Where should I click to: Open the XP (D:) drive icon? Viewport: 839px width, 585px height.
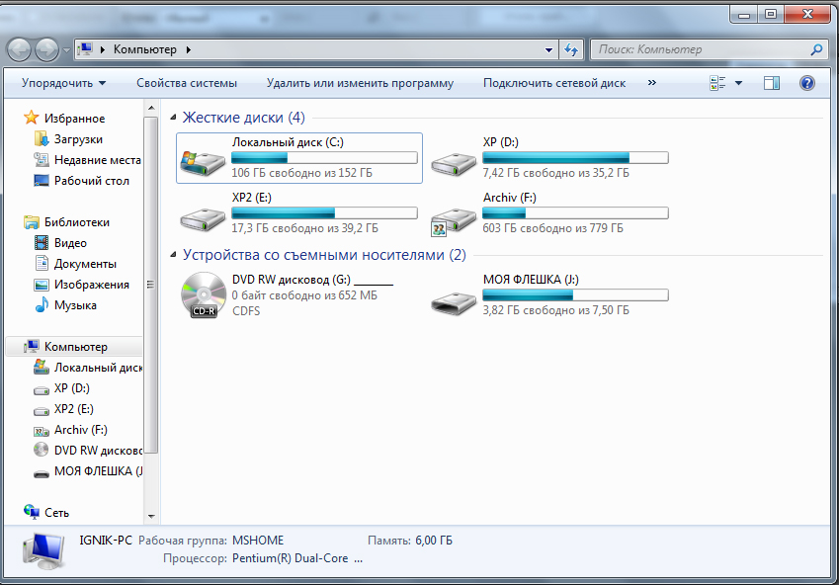click(x=454, y=163)
